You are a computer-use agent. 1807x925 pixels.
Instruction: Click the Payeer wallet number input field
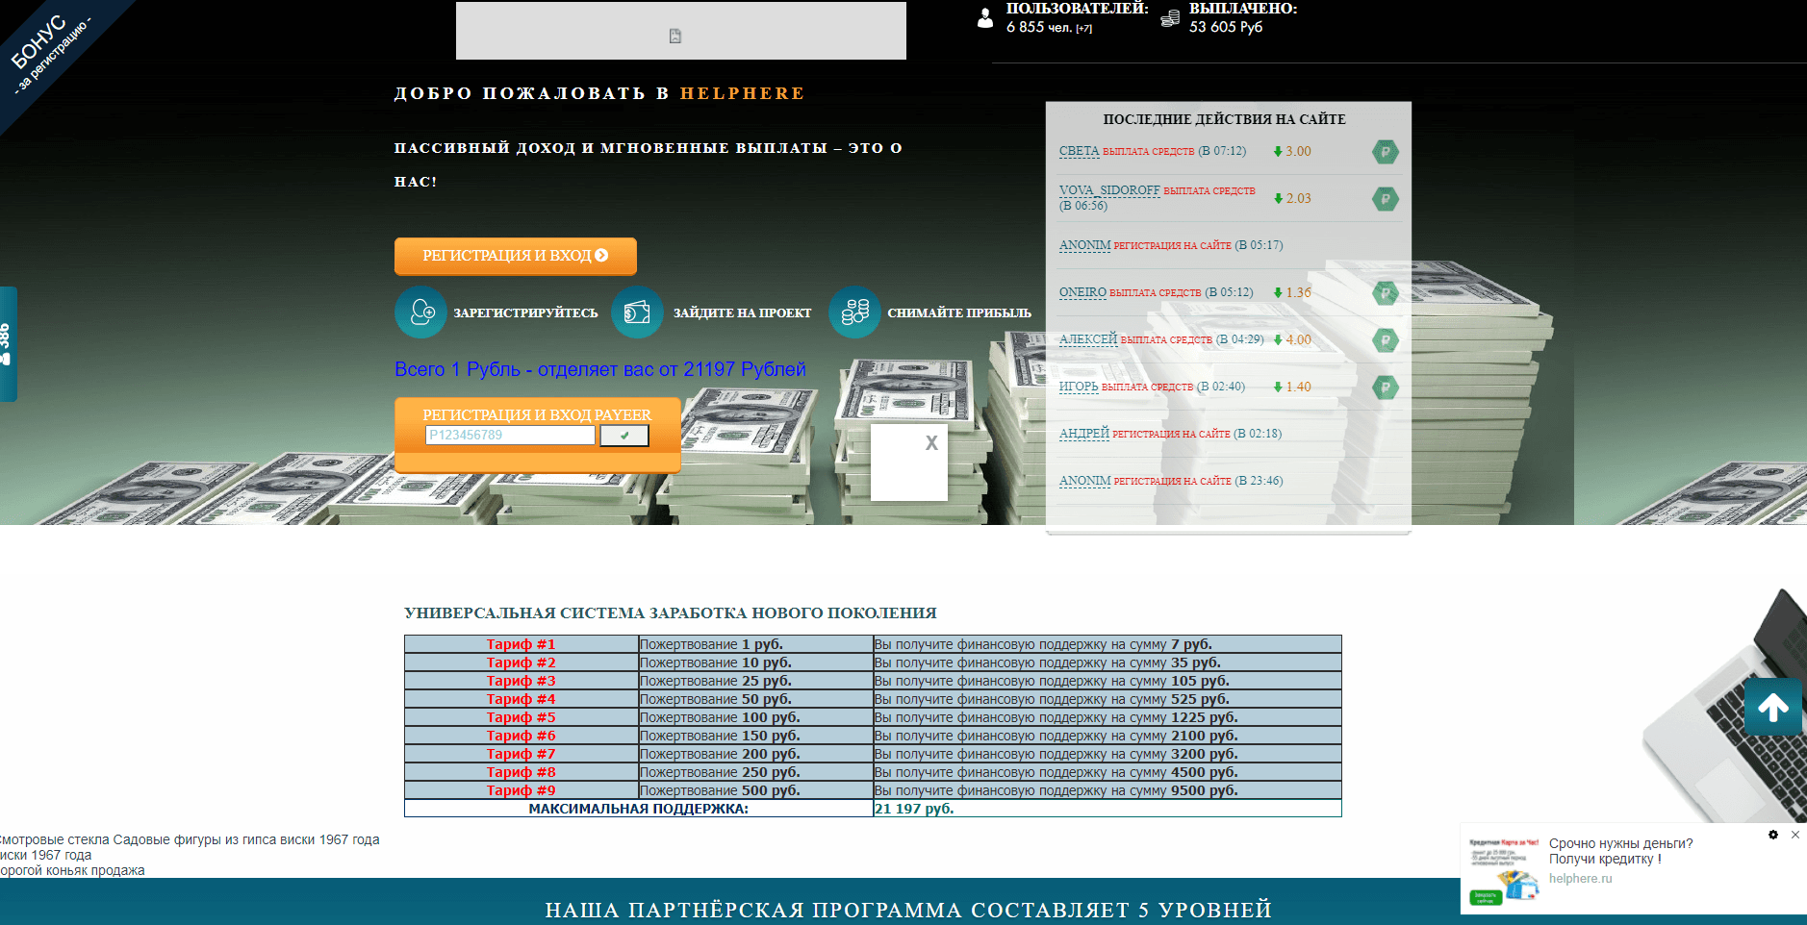pyautogui.click(x=510, y=436)
